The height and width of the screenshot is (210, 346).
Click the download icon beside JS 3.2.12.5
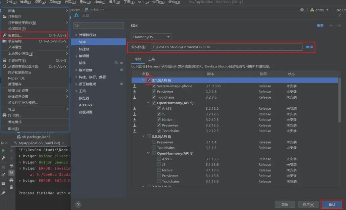(135, 114)
